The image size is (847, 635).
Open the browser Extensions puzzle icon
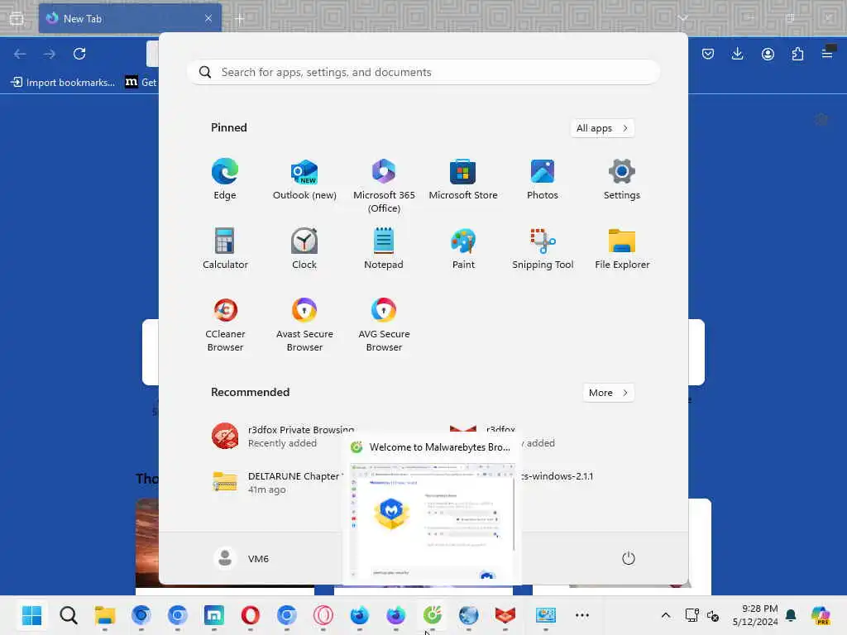tap(797, 54)
